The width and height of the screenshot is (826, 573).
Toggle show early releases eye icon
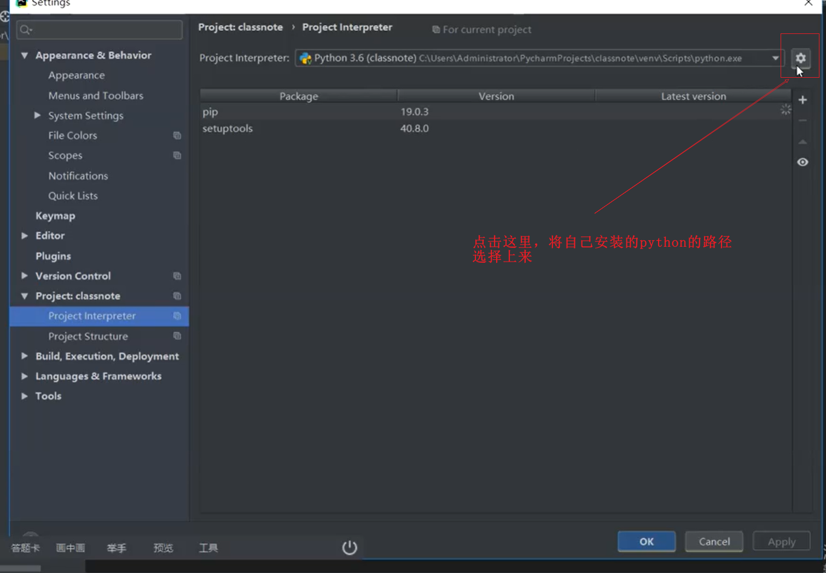coord(802,162)
